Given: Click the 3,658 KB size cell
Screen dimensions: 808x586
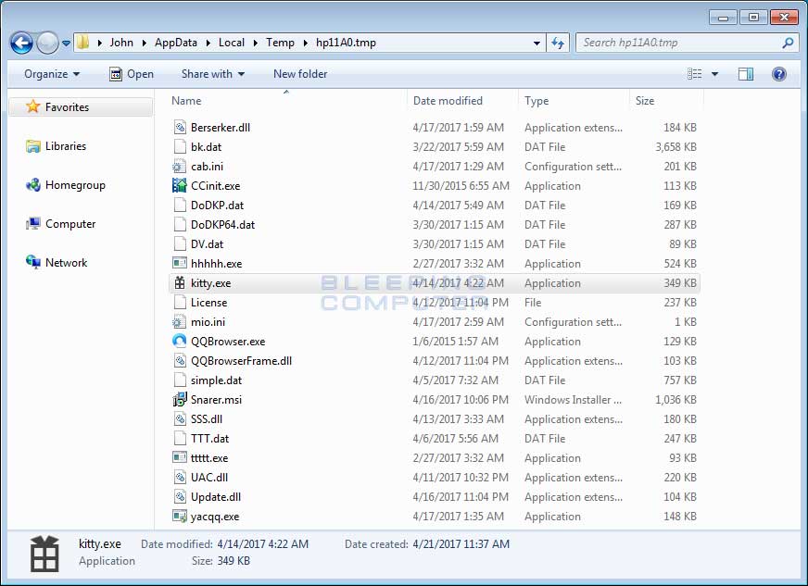Looking at the screenshot, I should pos(675,147).
